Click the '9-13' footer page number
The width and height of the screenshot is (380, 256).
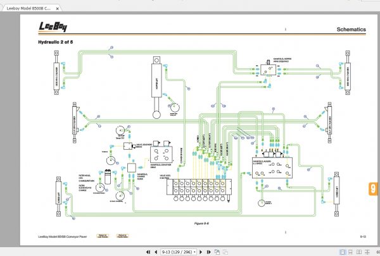[x=363, y=236]
